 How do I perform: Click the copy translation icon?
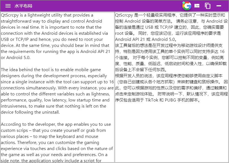[x=208, y=6]
